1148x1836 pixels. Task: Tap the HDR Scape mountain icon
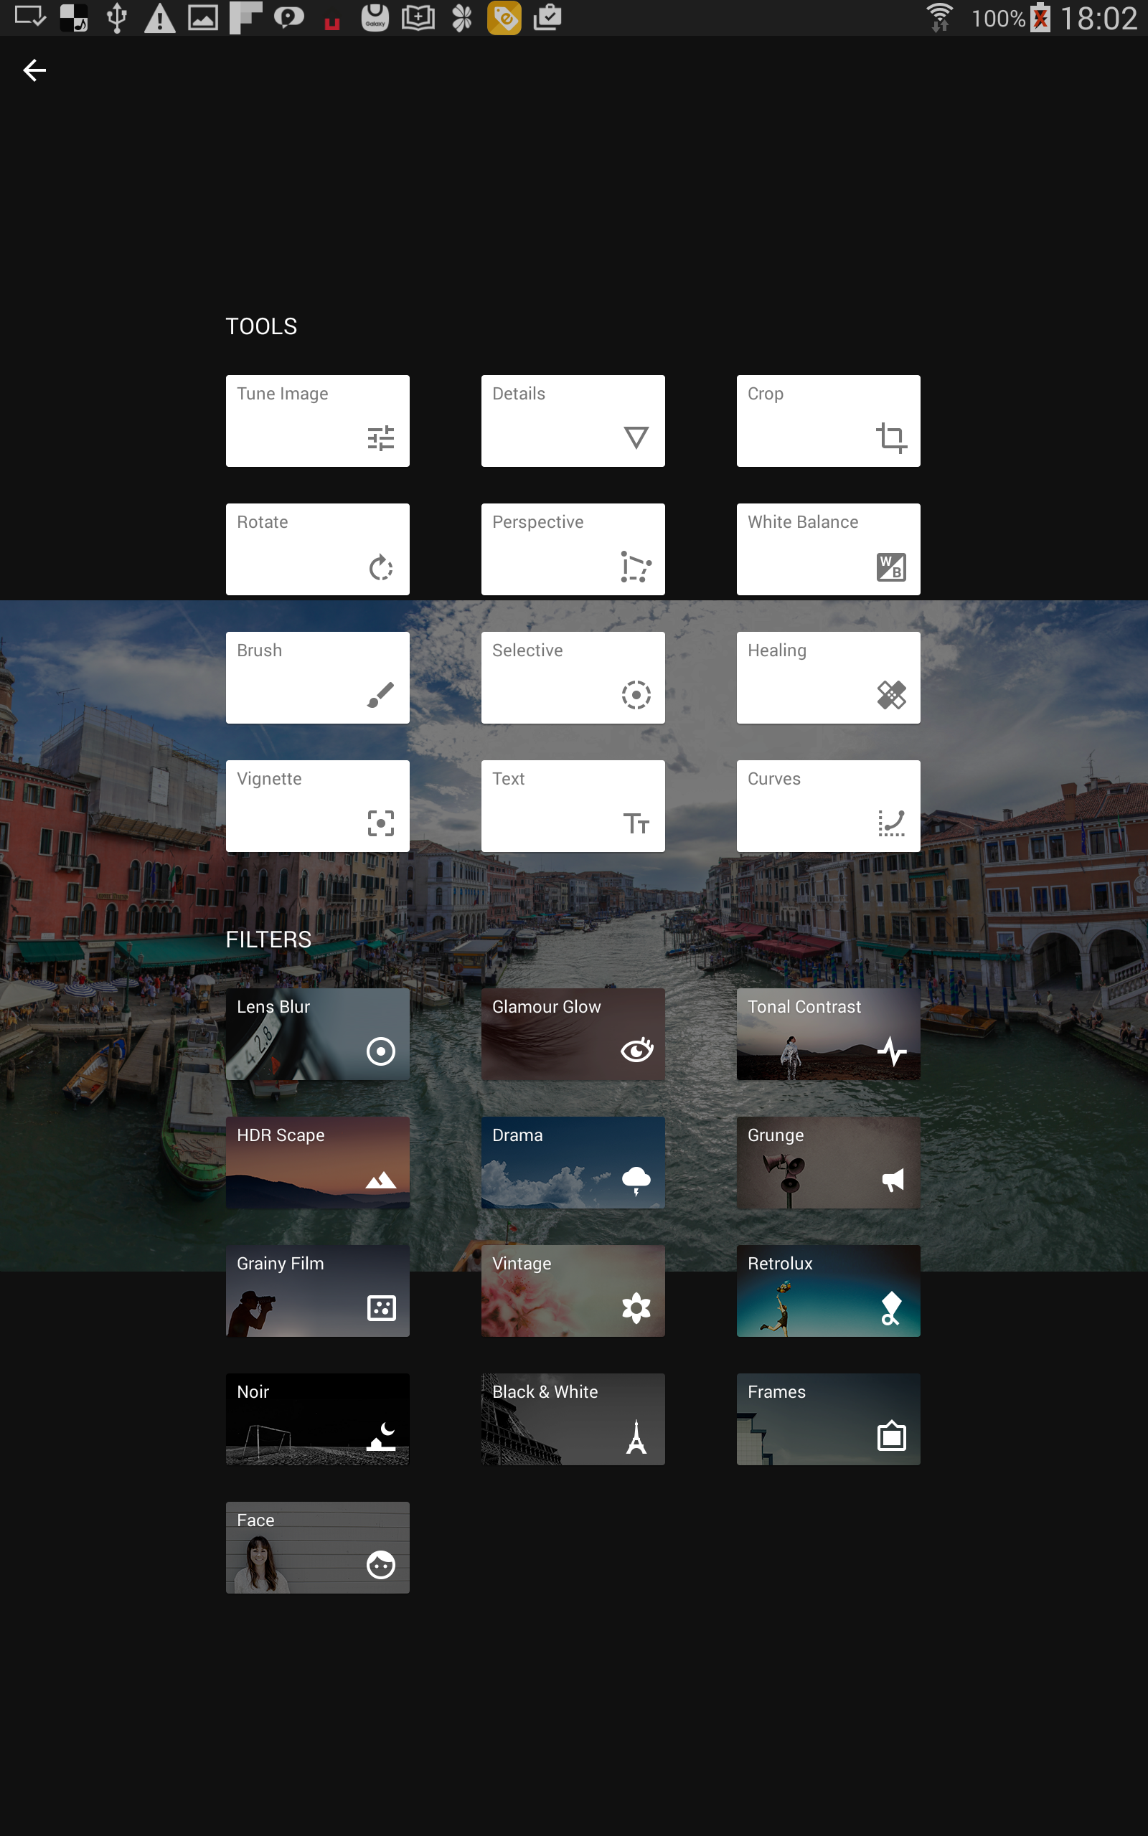[380, 1180]
